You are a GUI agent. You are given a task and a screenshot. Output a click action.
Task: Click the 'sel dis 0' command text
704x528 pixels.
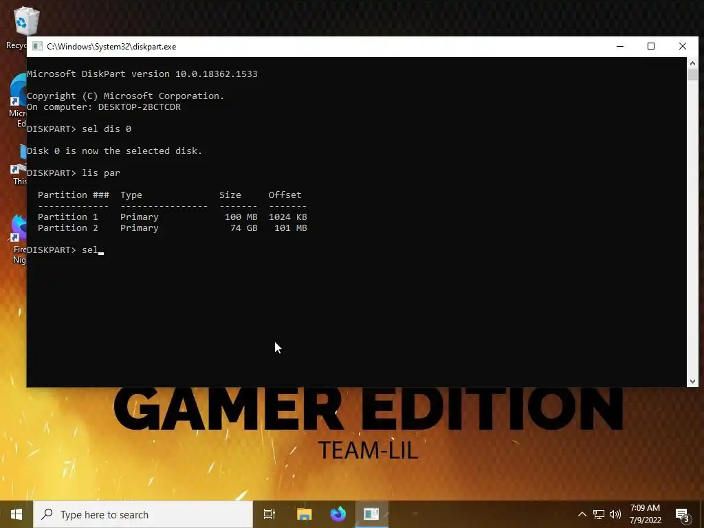pyautogui.click(x=107, y=129)
